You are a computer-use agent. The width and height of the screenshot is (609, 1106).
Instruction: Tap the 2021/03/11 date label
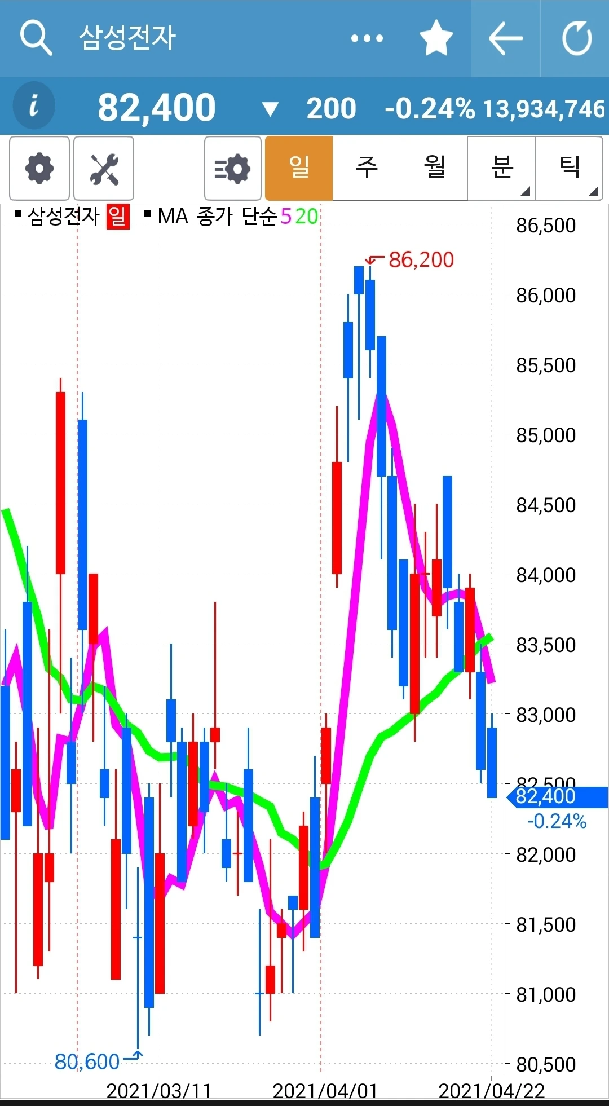[158, 1091]
